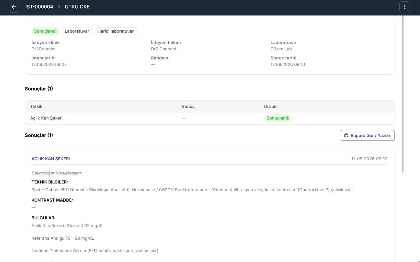The height and width of the screenshot is (262, 420).
Task: Click the Sonuç tarihi label
Action: click(283, 58)
